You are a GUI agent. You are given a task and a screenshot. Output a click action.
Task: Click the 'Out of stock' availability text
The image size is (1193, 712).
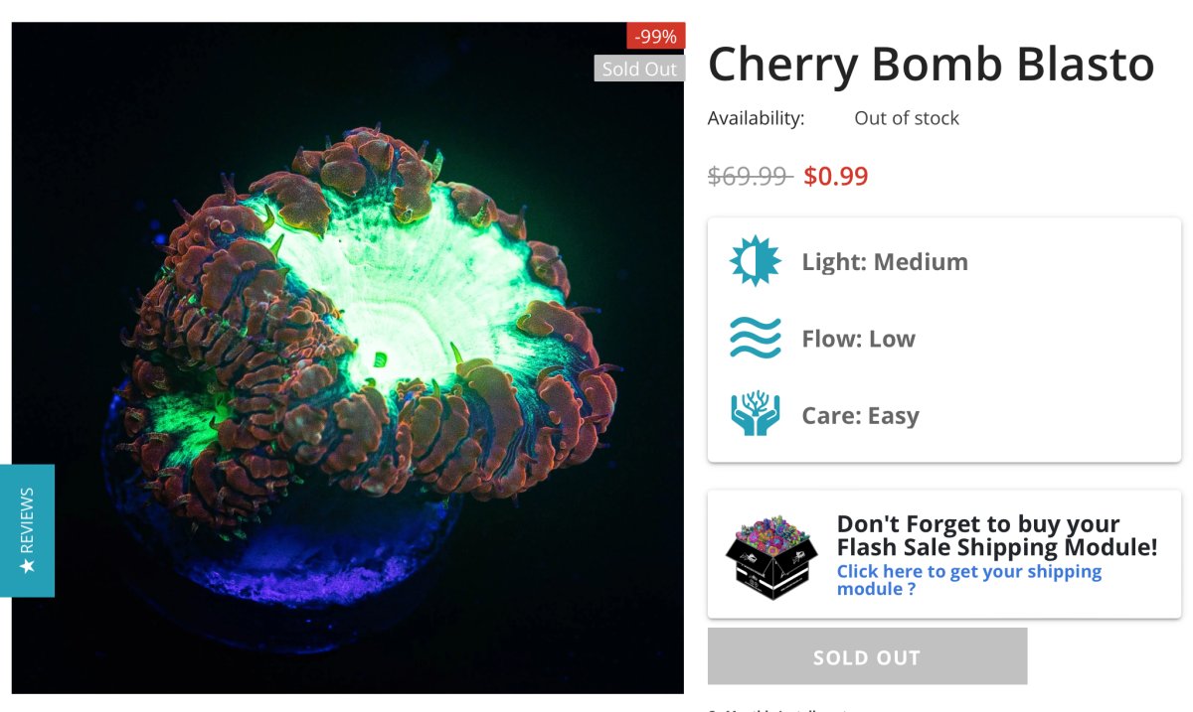click(x=907, y=118)
